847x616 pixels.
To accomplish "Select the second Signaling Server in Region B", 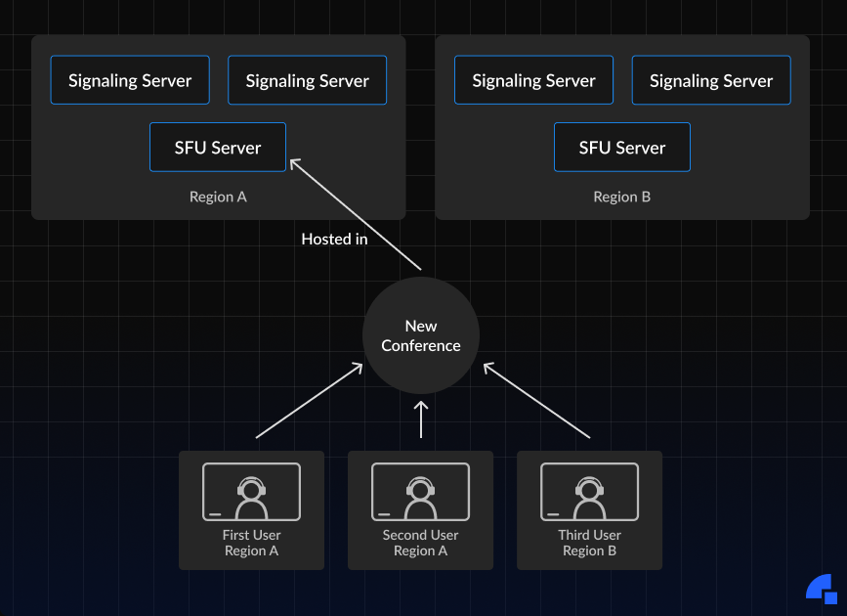I will click(x=711, y=80).
